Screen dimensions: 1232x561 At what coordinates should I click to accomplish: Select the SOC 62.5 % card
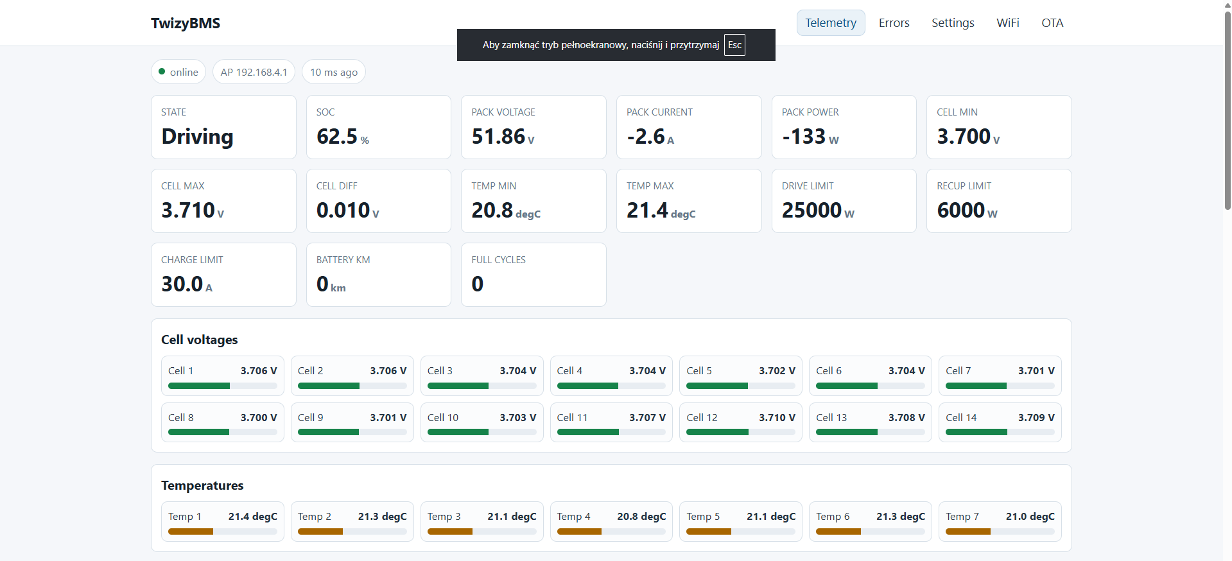coord(379,127)
